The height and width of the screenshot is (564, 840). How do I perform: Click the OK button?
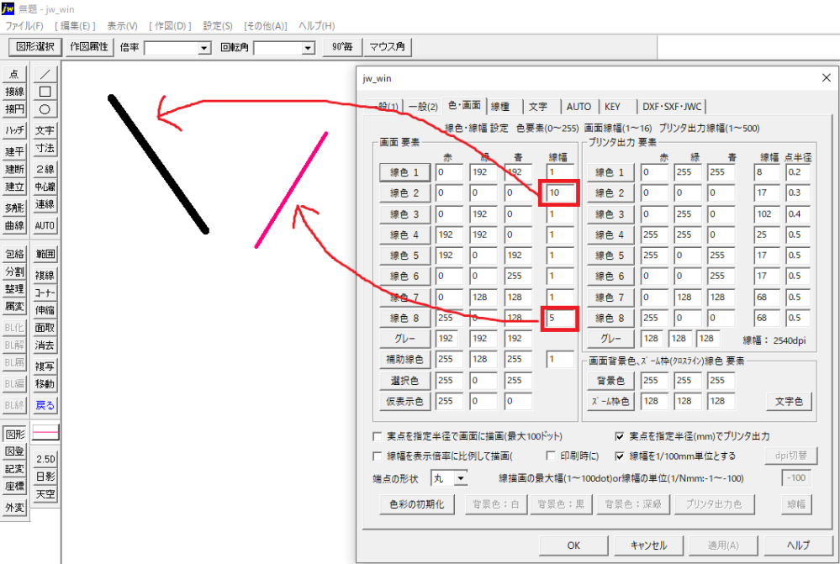click(x=573, y=546)
